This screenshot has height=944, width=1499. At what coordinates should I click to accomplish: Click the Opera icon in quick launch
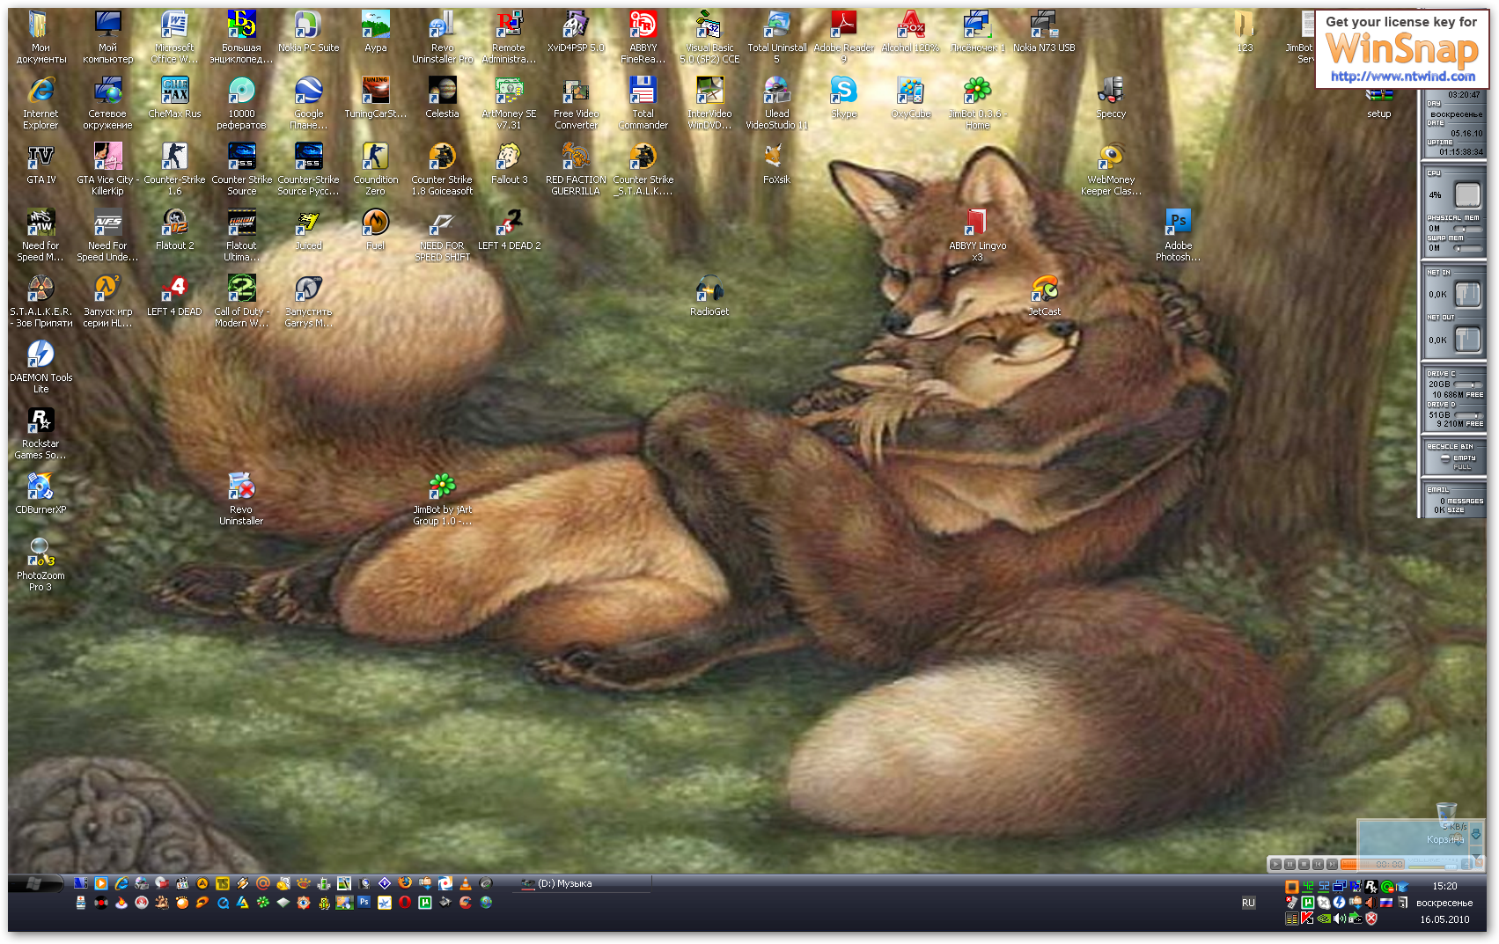click(x=405, y=903)
